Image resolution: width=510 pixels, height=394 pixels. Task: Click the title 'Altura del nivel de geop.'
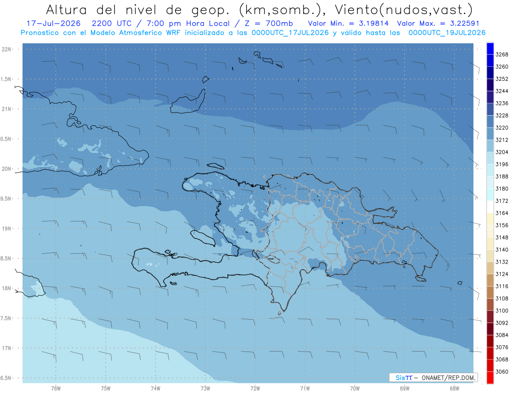[x=138, y=9]
